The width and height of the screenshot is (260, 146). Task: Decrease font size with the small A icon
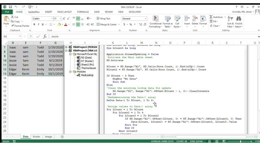68,19
